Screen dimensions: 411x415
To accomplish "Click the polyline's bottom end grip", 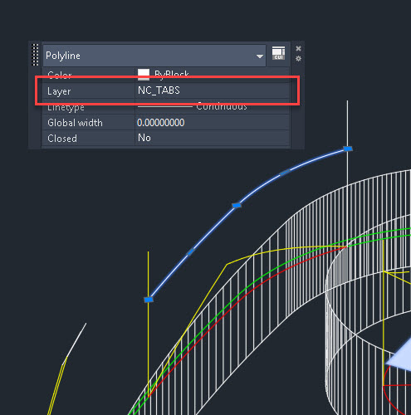I will (x=149, y=300).
